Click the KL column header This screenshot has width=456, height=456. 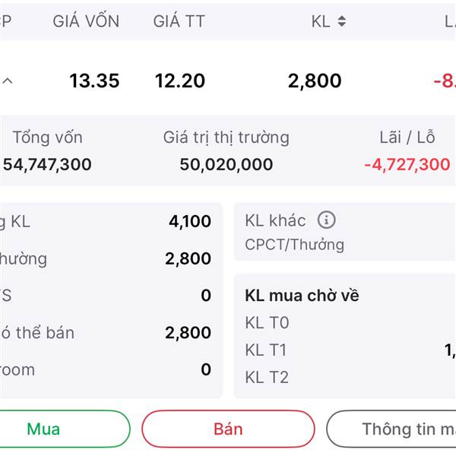tap(321, 21)
